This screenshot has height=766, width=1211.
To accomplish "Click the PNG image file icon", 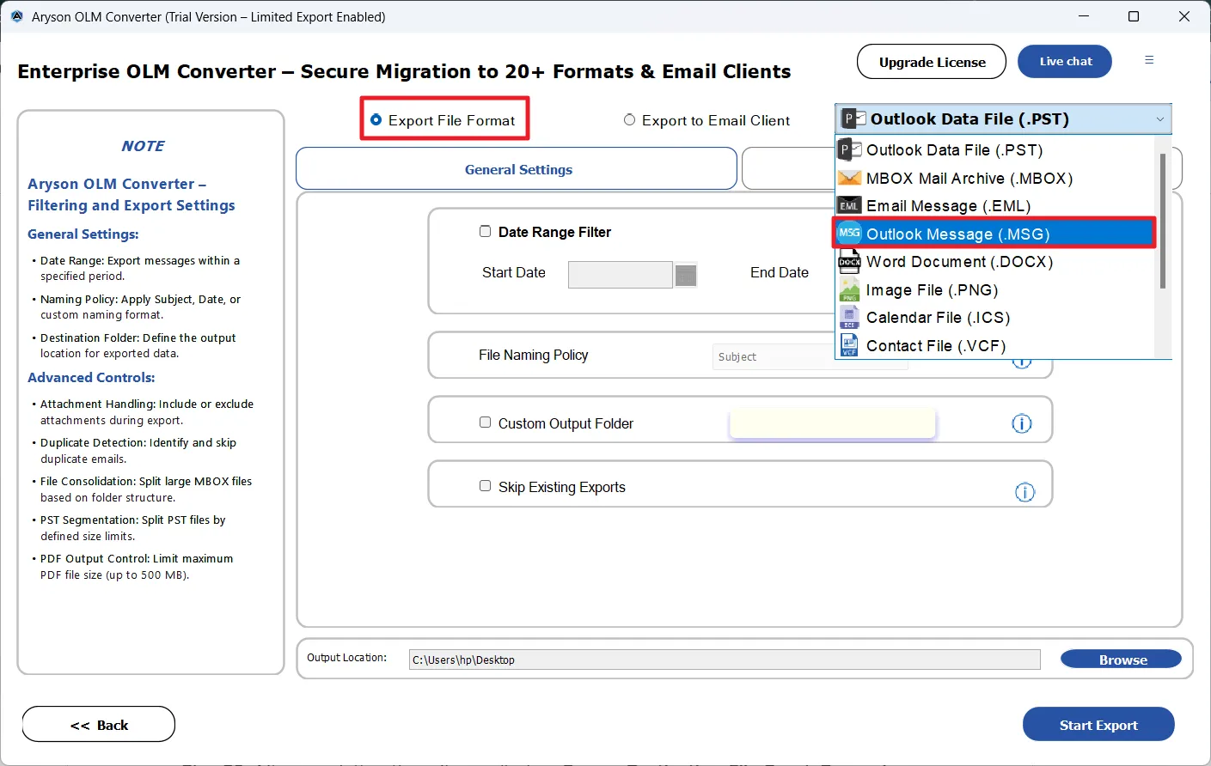I will 849,290.
